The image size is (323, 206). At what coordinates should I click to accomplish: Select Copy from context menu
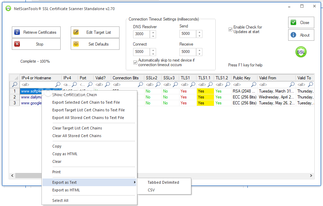(90, 146)
